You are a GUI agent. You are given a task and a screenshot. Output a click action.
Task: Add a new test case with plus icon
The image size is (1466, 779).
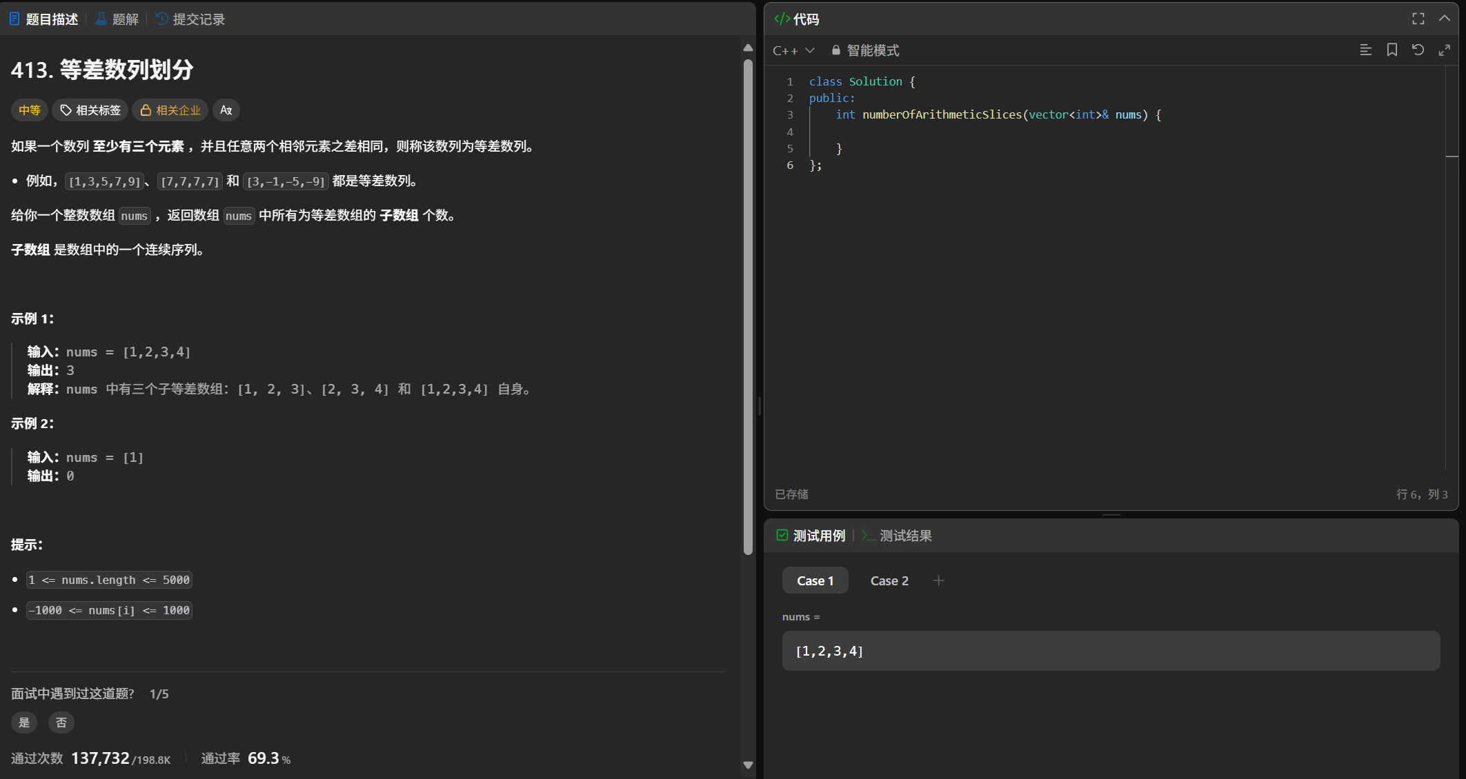click(x=938, y=580)
